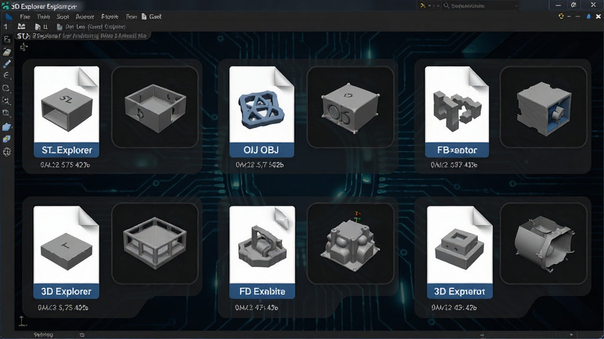Select the blue layered cube icon in sidebar

[x=6, y=139]
